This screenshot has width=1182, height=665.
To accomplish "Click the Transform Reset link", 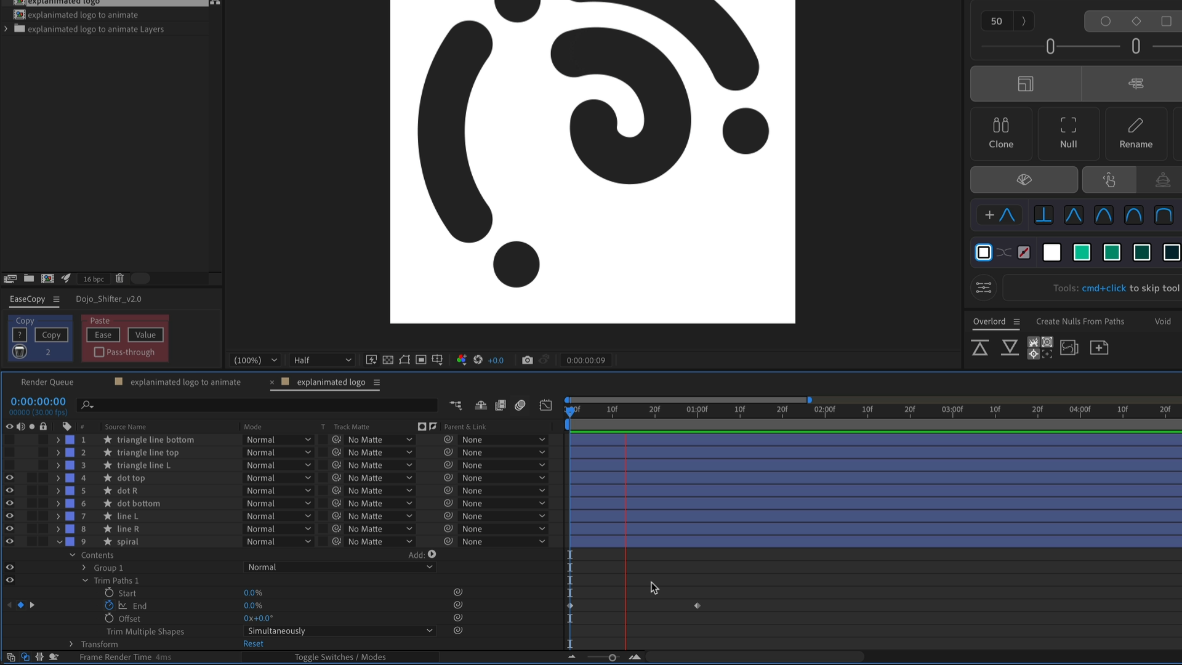I will [253, 643].
